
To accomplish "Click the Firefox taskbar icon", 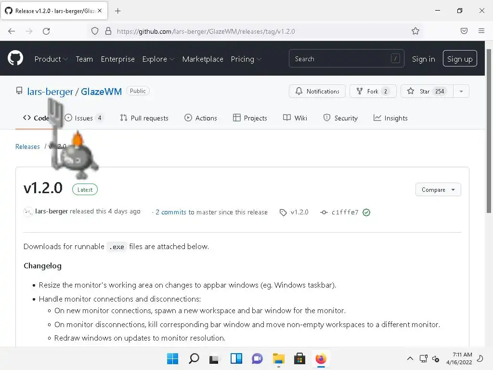I will pyautogui.click(x=321, y=358).
